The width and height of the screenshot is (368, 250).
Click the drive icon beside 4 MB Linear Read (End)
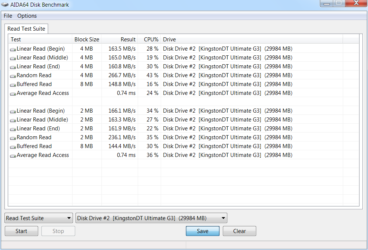click(13, 67)
